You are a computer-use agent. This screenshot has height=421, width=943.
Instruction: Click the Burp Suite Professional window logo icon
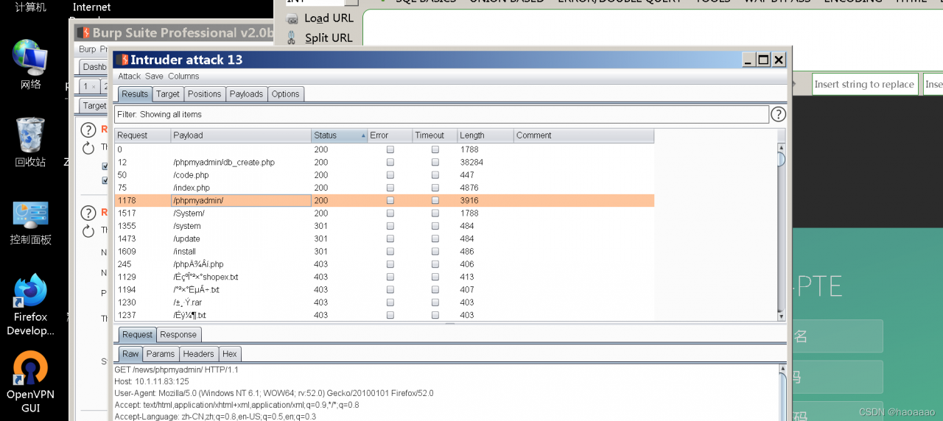tap(83, 32)
